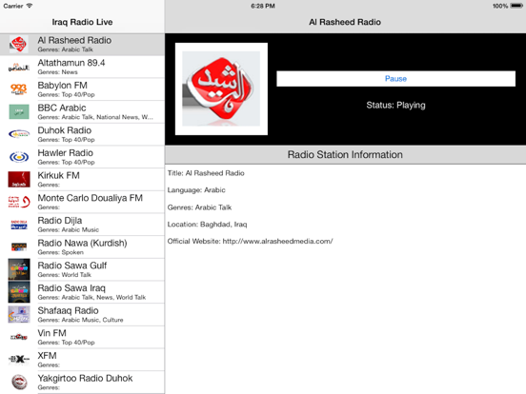Click 'Genres: Arabic Talk' in station information

click(199, 207)
